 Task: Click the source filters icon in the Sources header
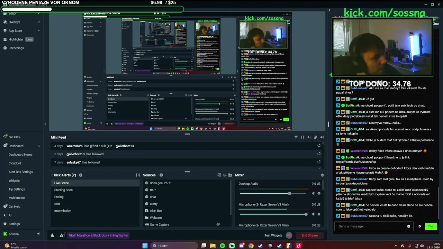[x=219, y=175]
